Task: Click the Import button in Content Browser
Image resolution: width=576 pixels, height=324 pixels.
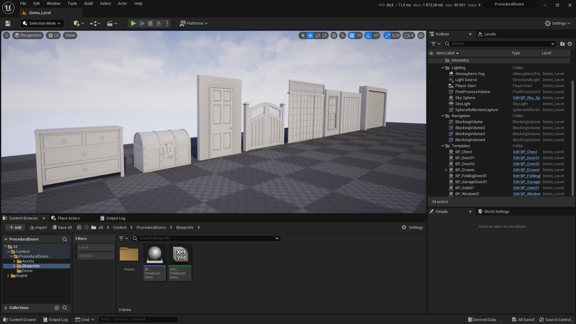Action: [x=38, y=228]
